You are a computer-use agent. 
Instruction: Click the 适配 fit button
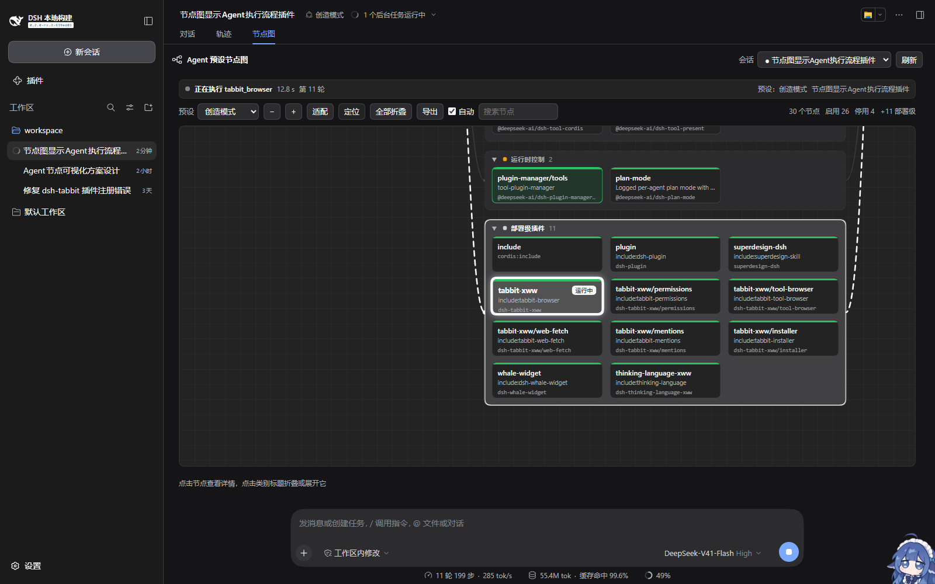[320, 112]
